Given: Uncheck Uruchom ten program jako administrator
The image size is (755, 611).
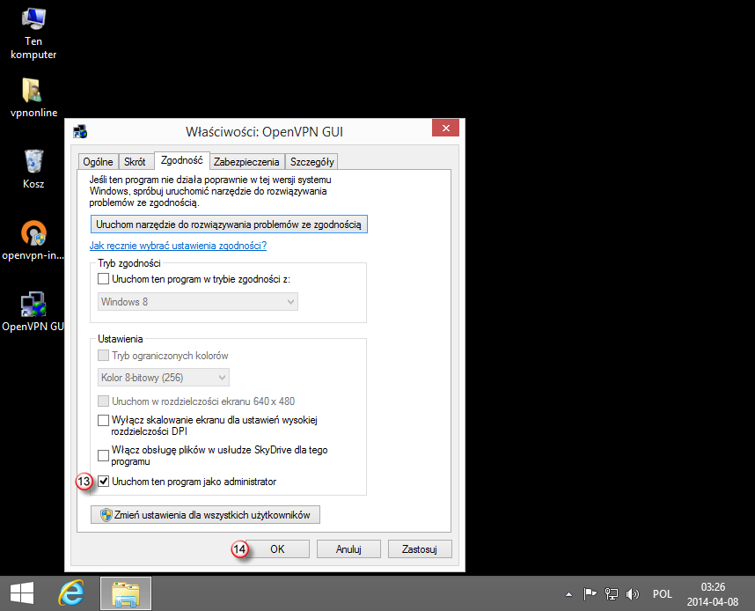Looking at the screenshot, I should [x=103, y=481].
